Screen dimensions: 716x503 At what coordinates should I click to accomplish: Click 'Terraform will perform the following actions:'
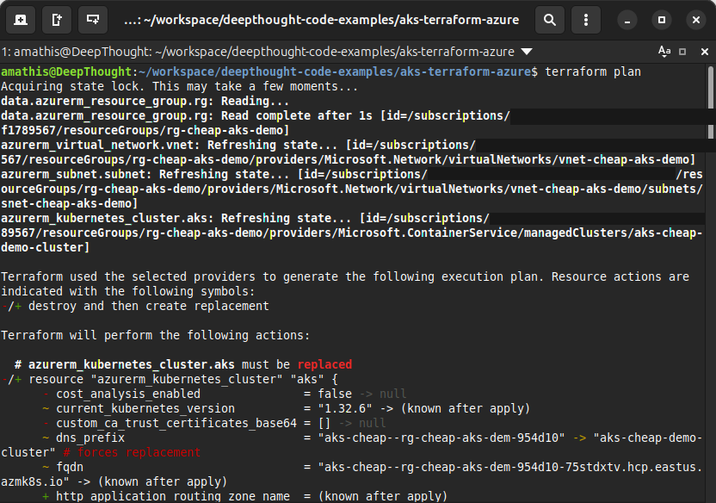coord(155,335)
